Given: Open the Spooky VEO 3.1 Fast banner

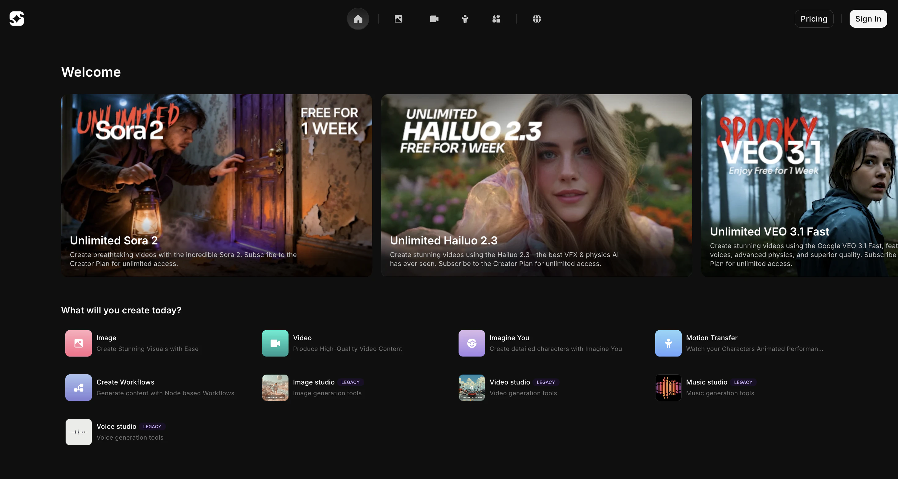Looking at the screenshot, I should [x=798, y=186].
